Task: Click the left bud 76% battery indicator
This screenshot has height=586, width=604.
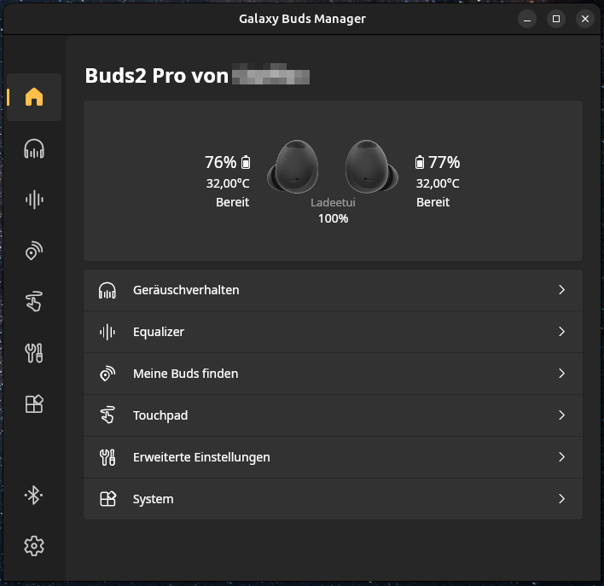Action: [228, 162]
